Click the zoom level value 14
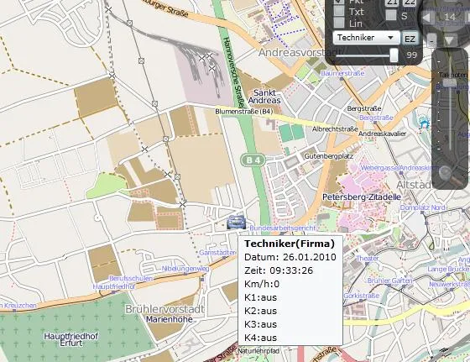This screenshot has height=362, width=470. pyautogui.click(x=450, y=17)
